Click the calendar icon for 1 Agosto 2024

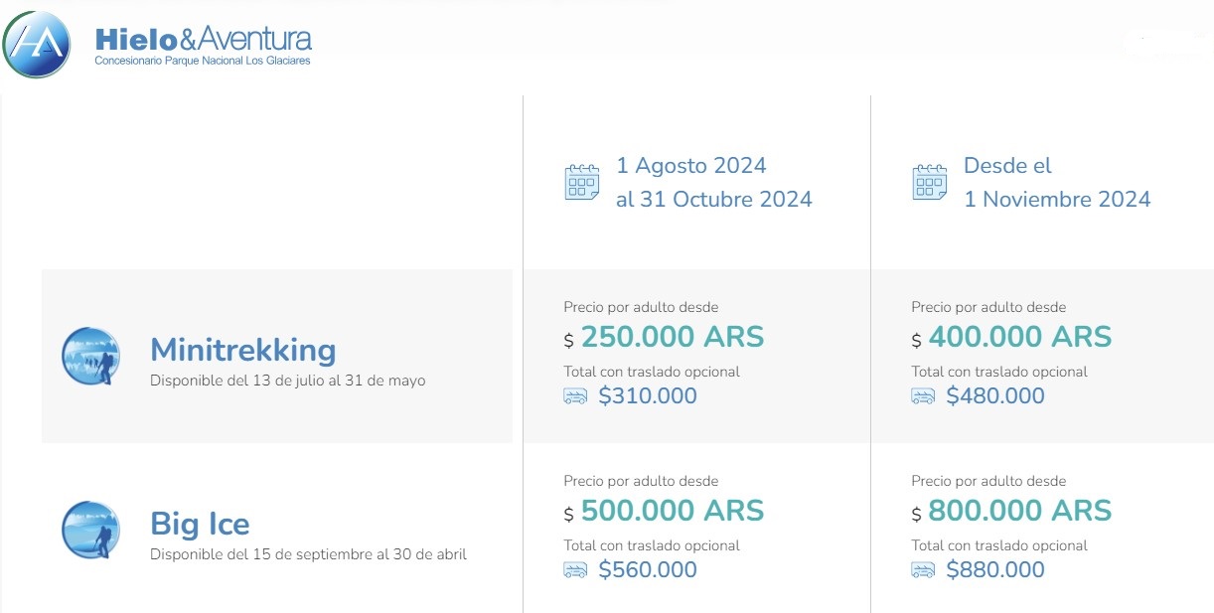coord(582,183)
